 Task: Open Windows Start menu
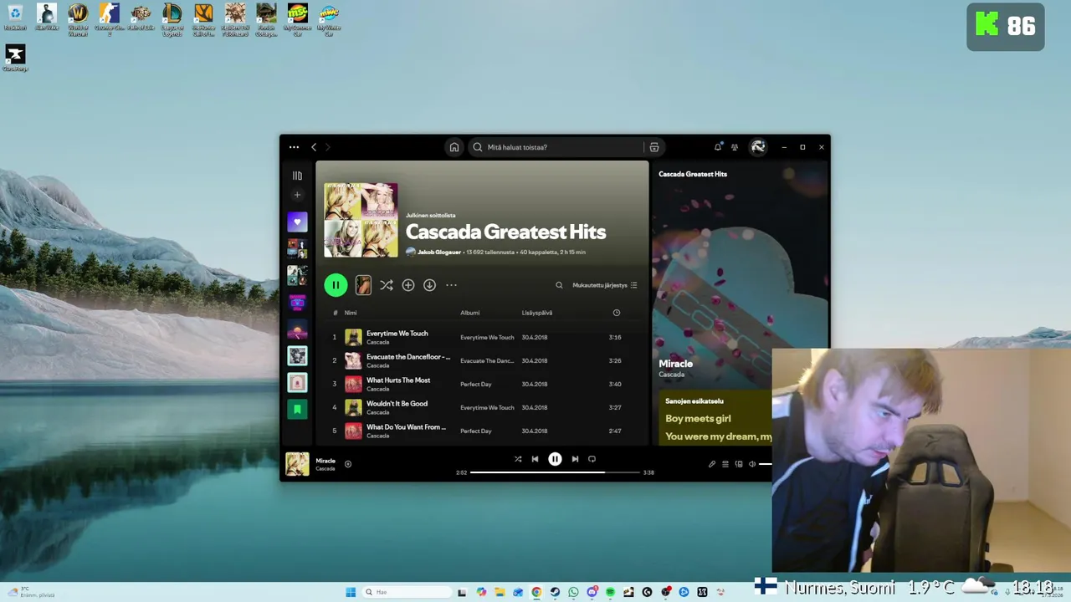[x=351, y=592]
